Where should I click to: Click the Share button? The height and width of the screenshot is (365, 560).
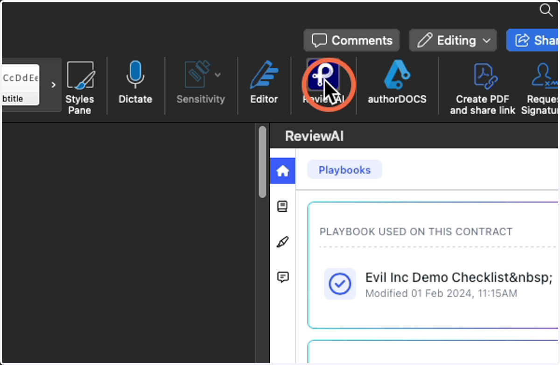pyautogui.click(x=533, y=41)
